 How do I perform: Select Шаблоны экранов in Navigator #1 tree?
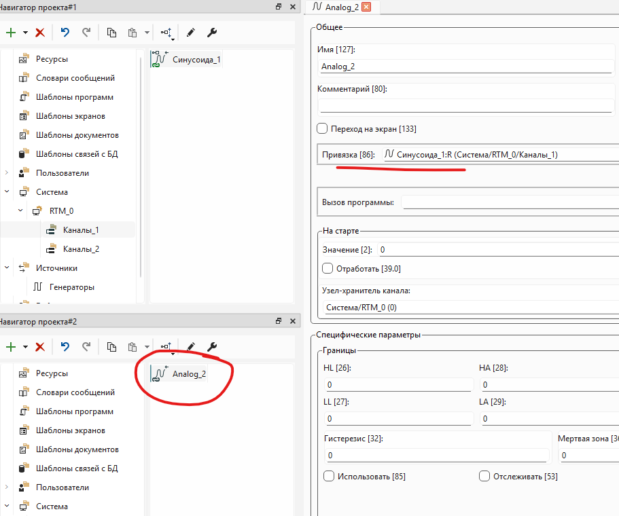(70, 116)
